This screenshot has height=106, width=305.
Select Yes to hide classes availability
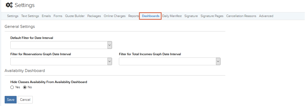(x=12, y=87)
